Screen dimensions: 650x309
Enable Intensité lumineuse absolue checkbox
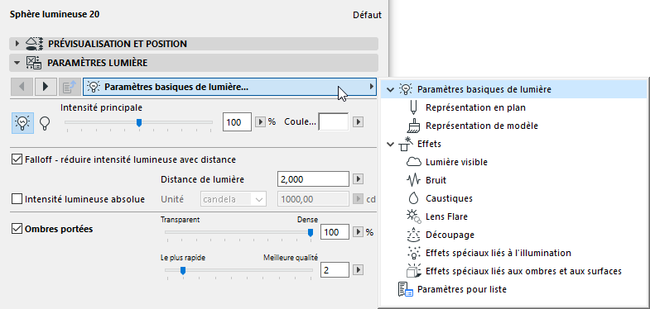(x=17, y=199)
